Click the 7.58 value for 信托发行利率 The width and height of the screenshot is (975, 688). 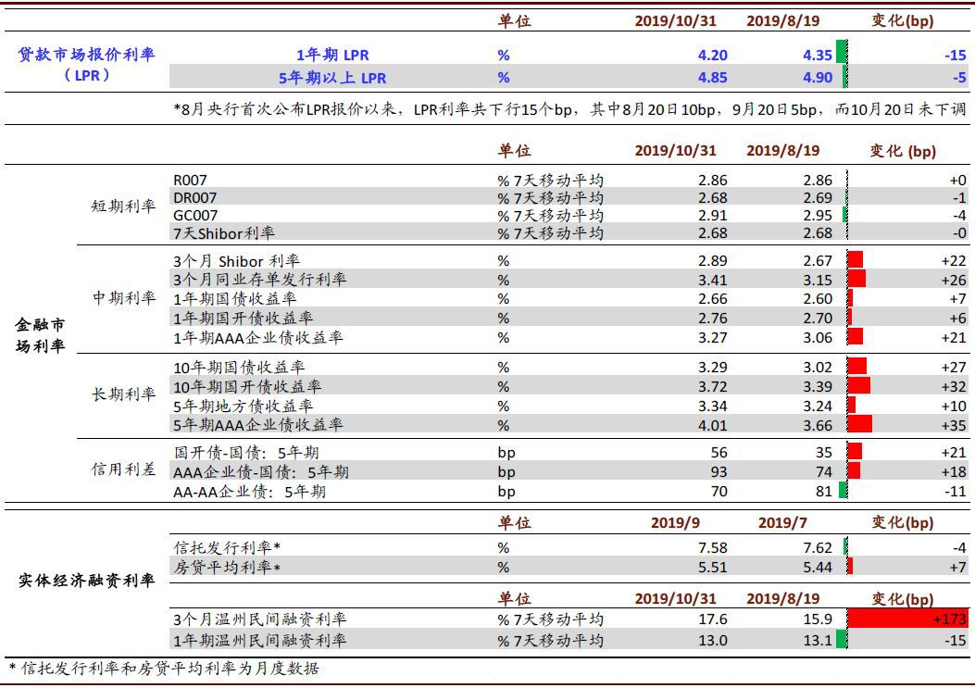713,547
